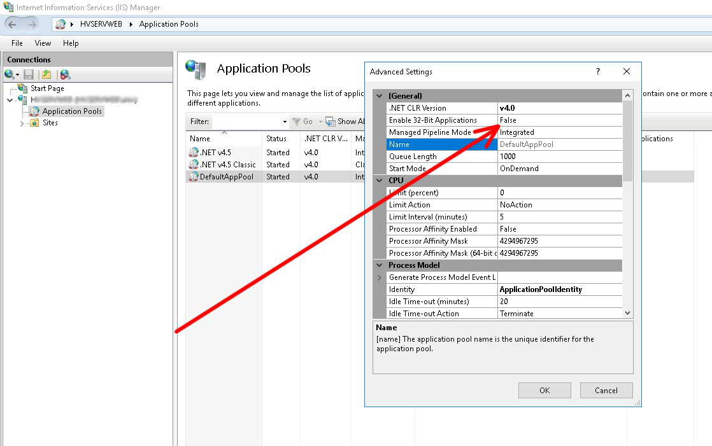Open the File menu
712x446 pixels.
(17, 43)
